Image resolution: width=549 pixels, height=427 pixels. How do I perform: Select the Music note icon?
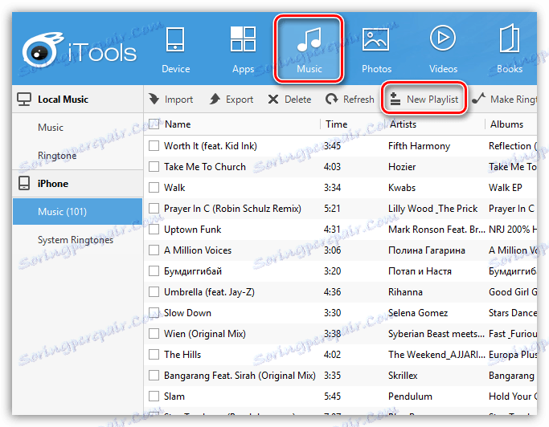click(309, 40)
